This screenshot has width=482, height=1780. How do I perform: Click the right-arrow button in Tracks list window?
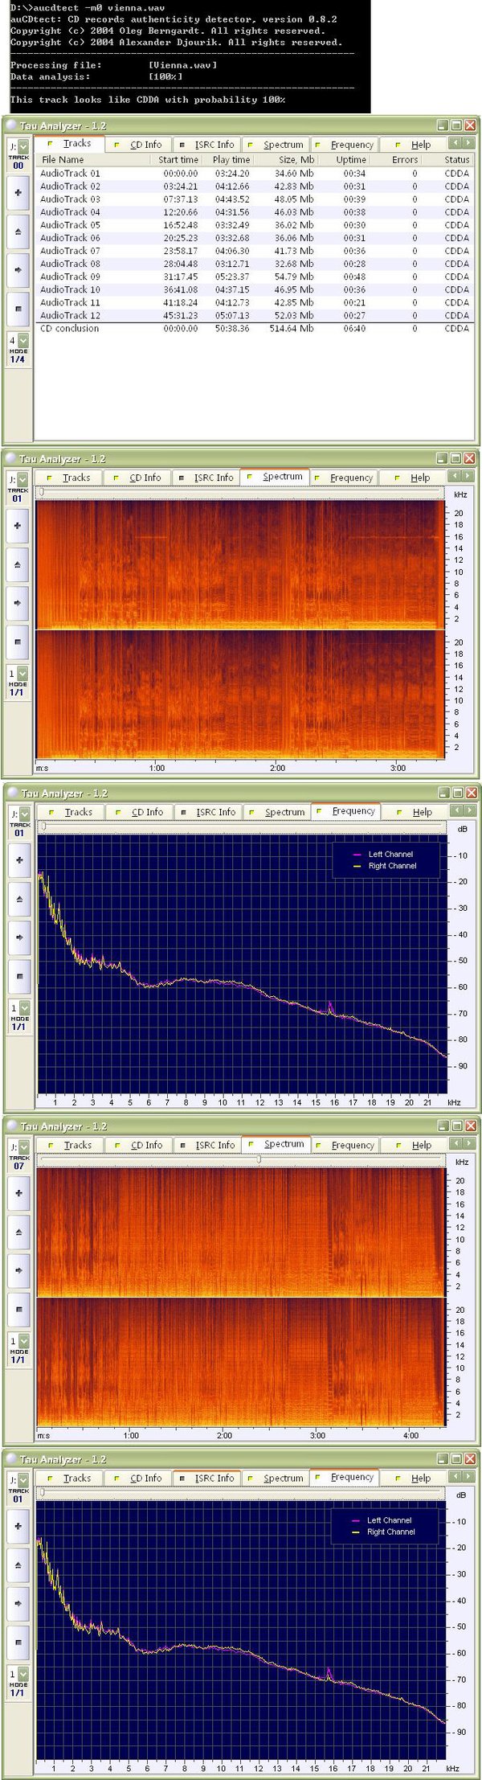18,270
